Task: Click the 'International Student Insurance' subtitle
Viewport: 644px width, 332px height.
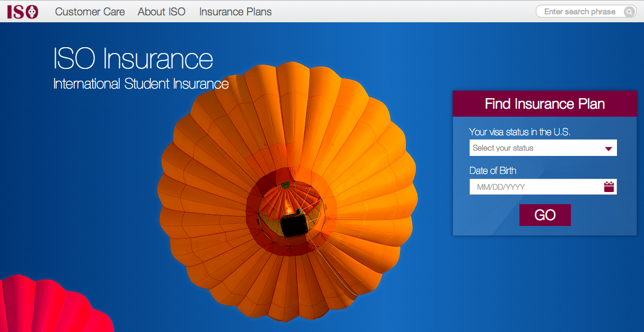Action: pos(141,84)
